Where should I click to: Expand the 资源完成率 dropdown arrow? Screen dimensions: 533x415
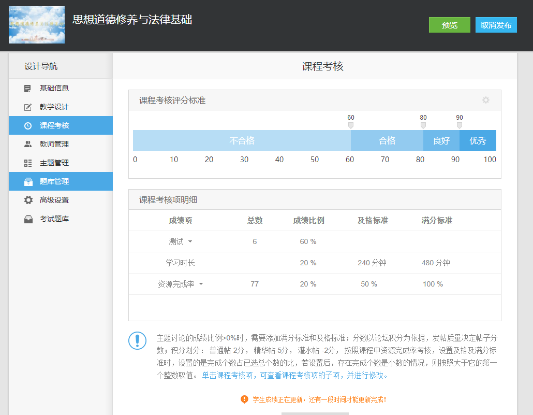[201, 284]
